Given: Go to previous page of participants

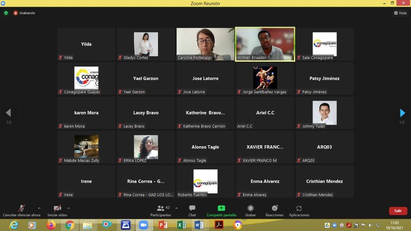Looking at the screenshot, I should (8, 113).
